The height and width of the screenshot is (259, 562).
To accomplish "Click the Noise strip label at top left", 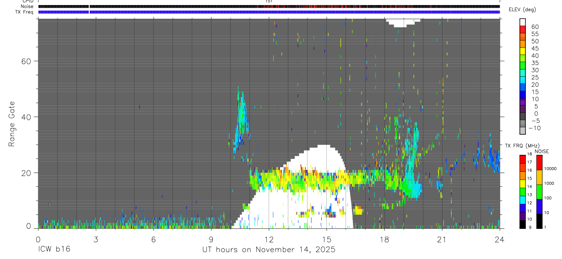I will (x=27, y=6).
